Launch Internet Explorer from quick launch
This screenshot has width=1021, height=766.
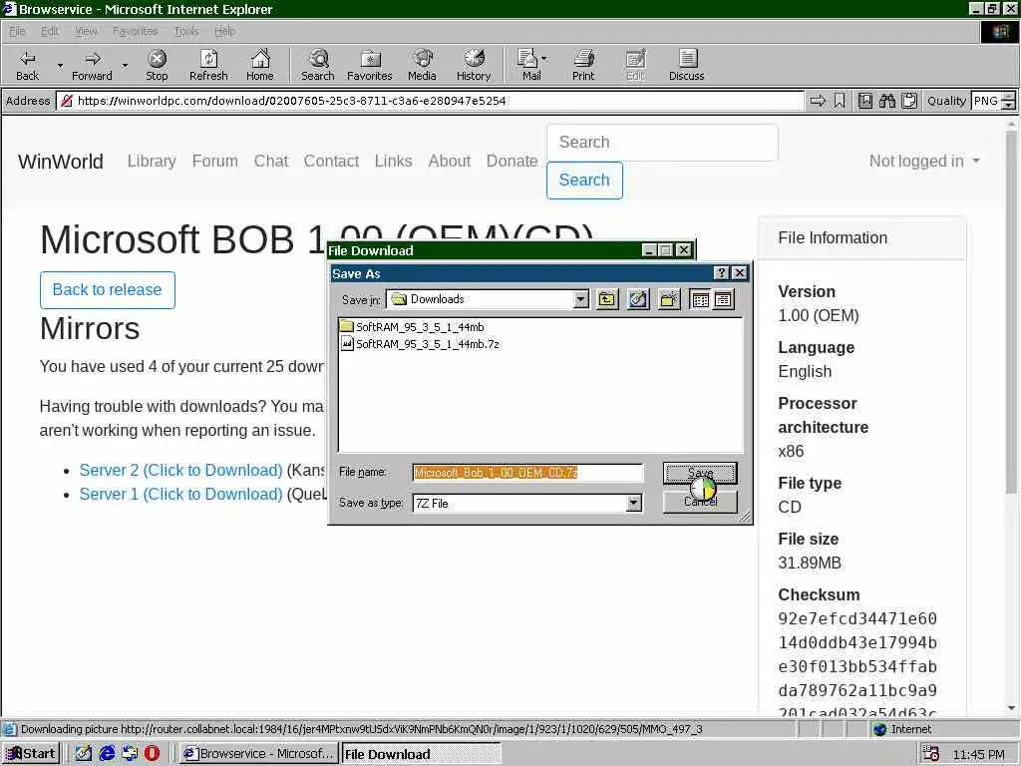coord(107,754)
